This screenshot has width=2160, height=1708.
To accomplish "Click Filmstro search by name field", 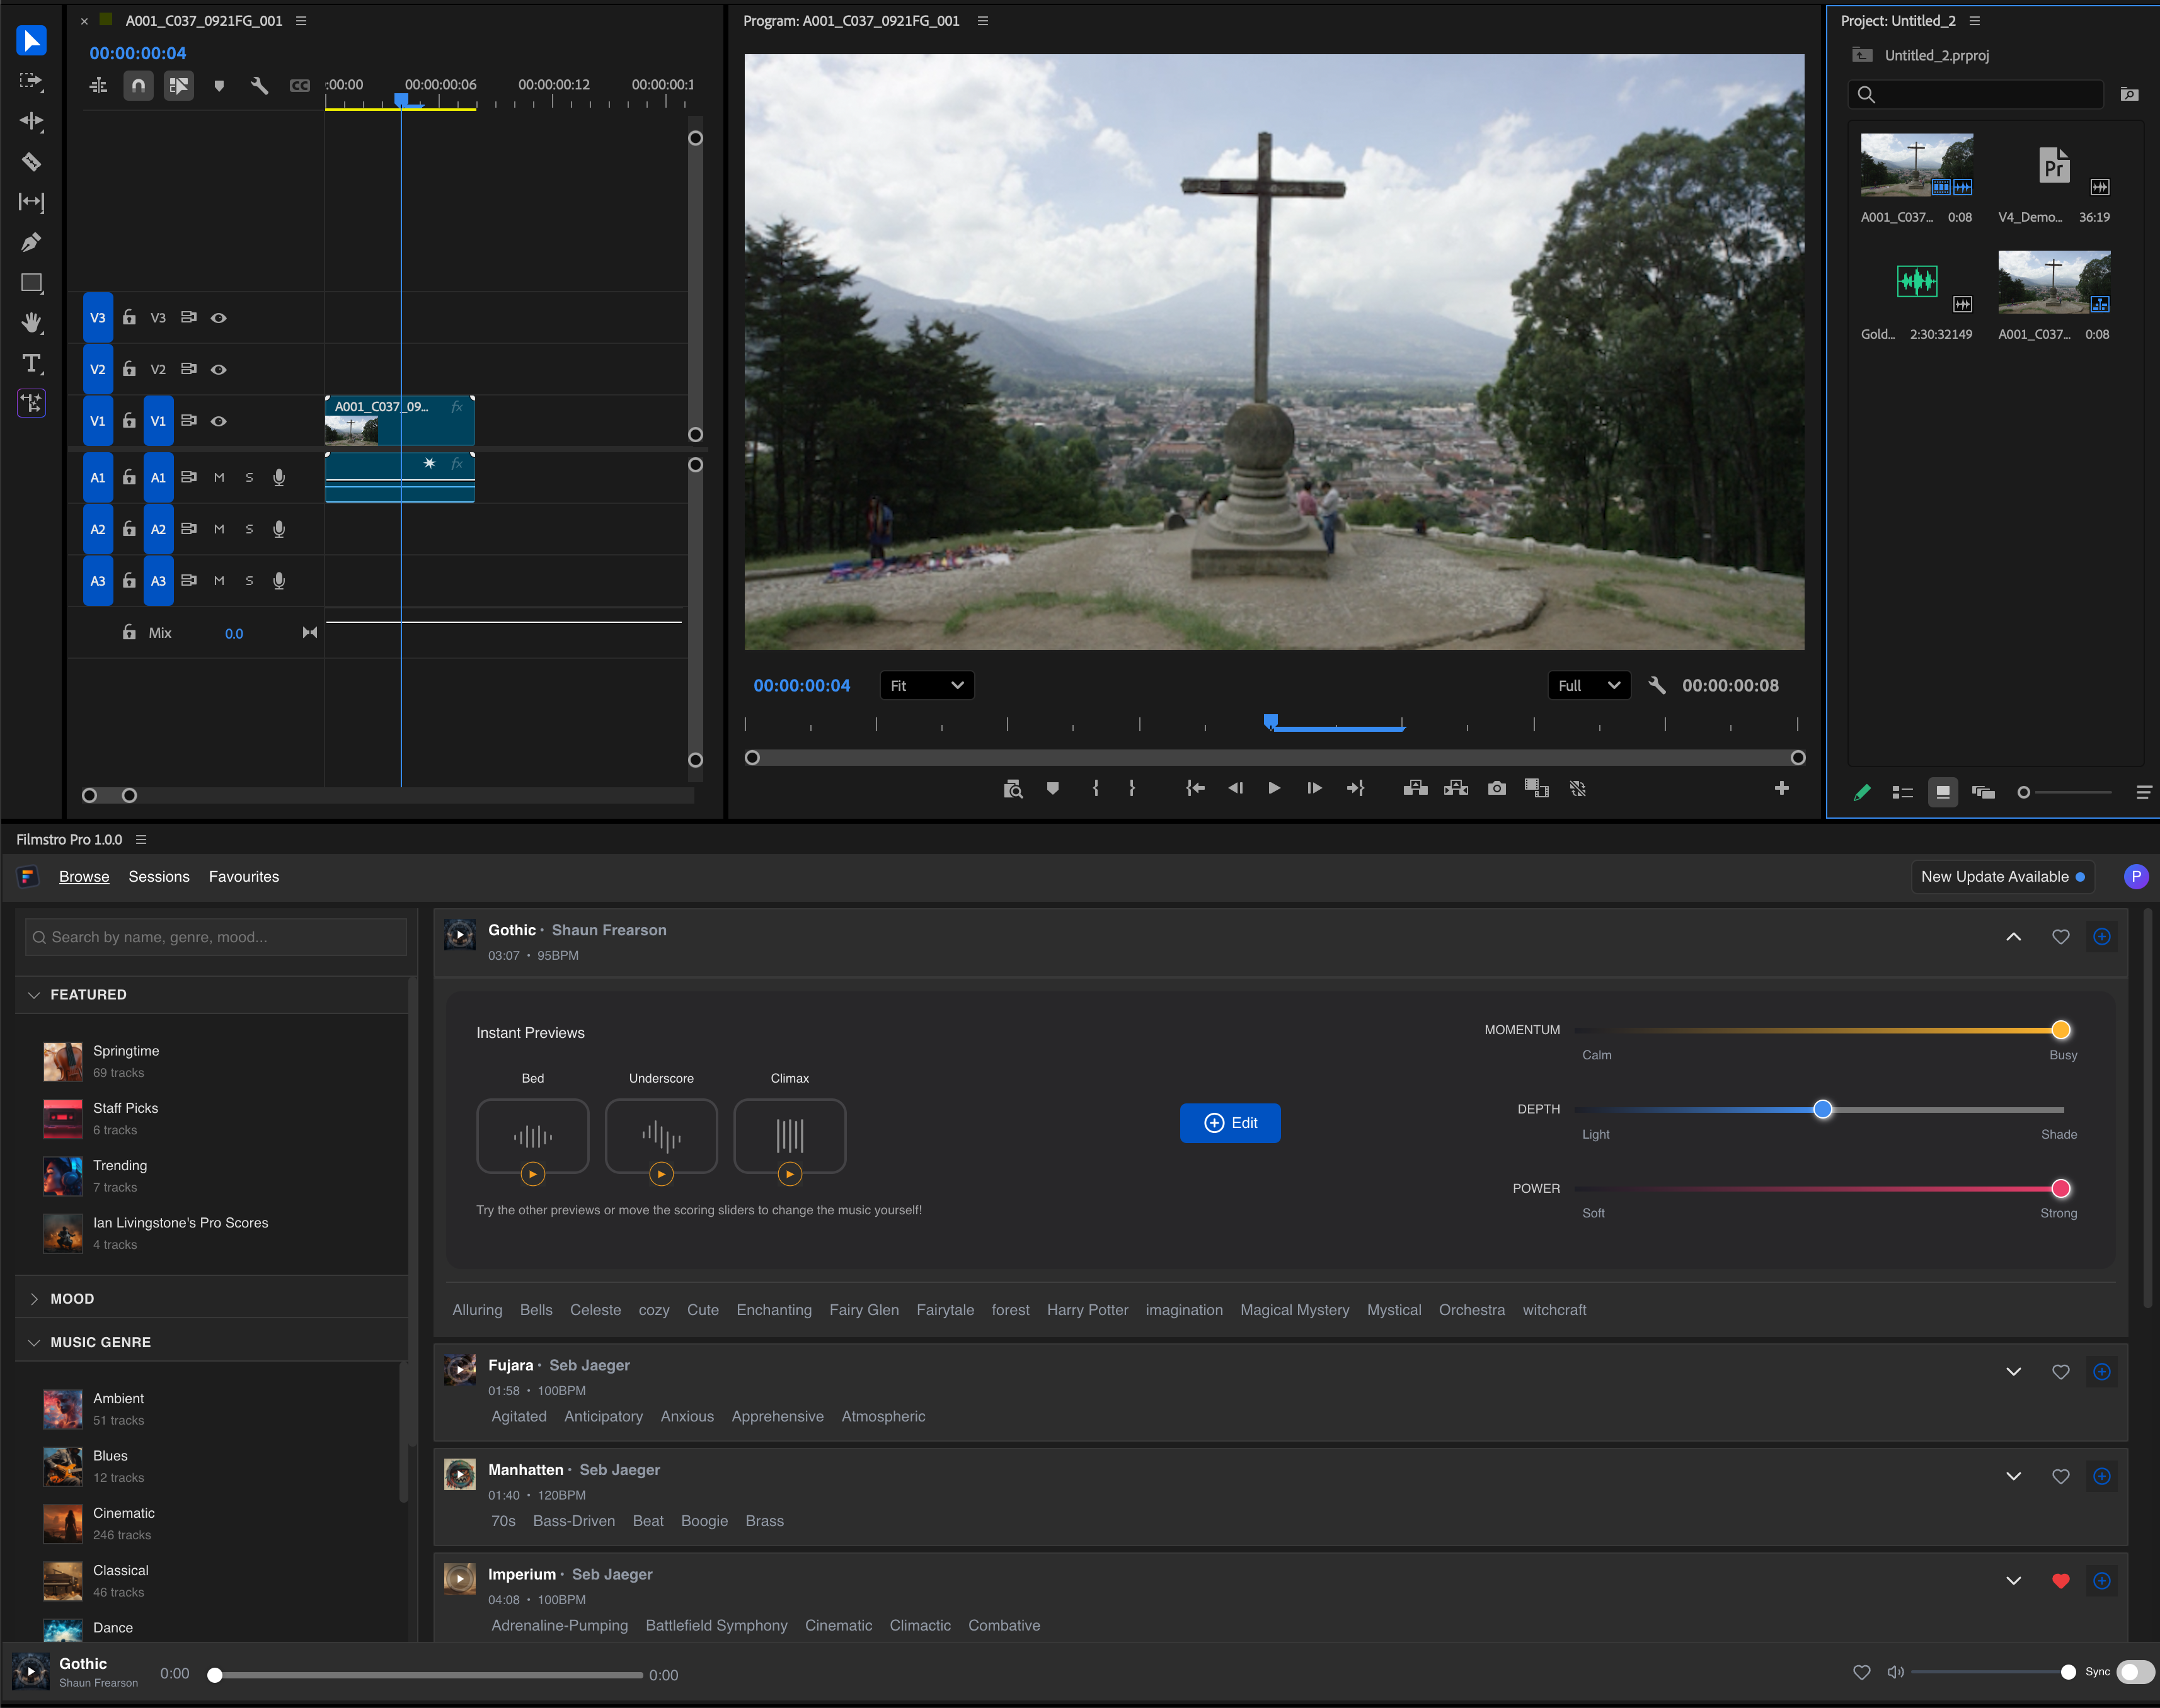I will pyautogui.click(x=215, y=937).
